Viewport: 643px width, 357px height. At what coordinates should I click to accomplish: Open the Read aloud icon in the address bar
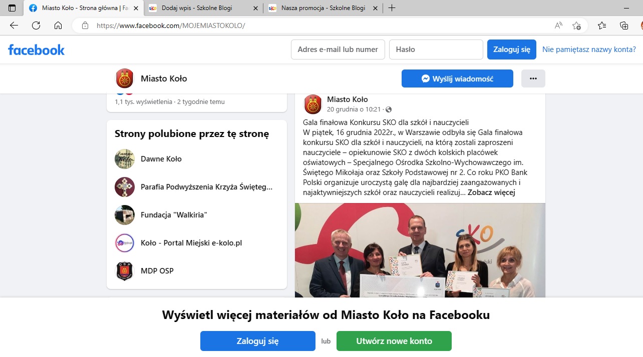558,25
